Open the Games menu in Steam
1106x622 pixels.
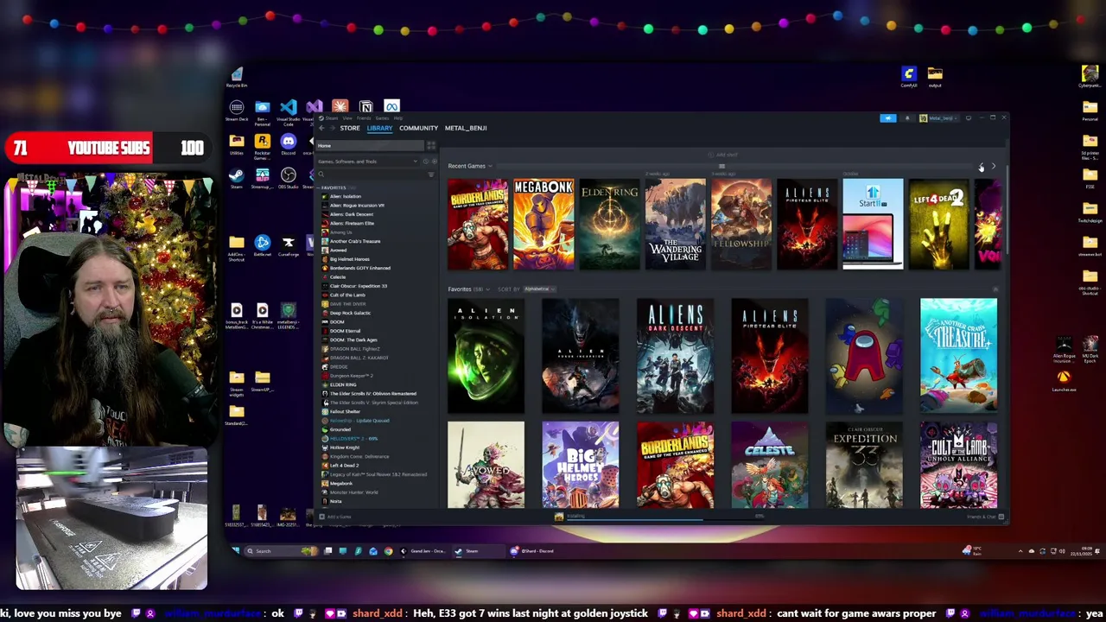[380, 117]
